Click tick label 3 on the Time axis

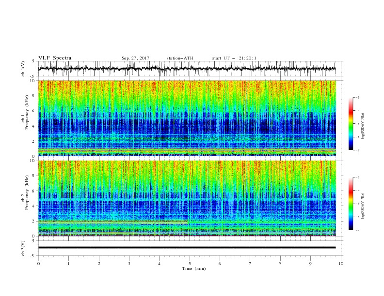click(x=129, y=264)
